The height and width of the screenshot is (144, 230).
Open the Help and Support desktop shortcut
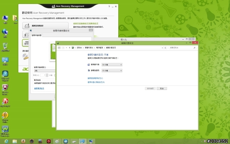click(5, 76)
